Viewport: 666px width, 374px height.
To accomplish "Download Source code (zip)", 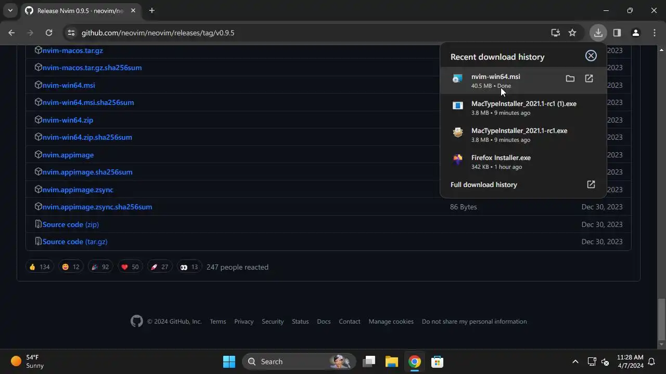I will 71,224.
